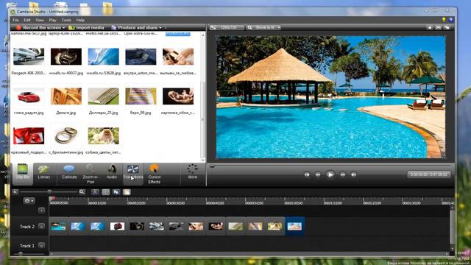
Task: Select the red car clip on Track 2
Action: click(117, 226)
